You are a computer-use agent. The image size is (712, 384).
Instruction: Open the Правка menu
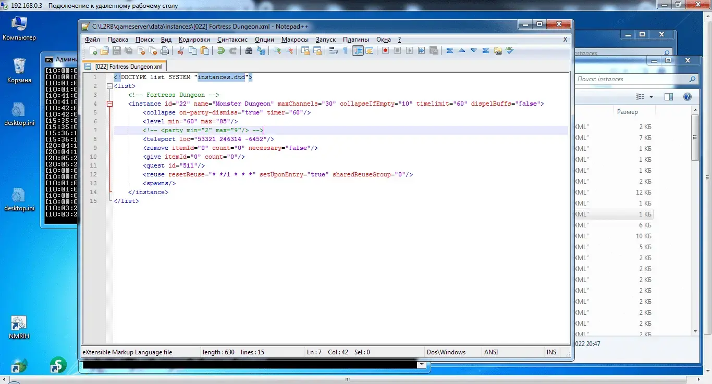coord(118,40)
